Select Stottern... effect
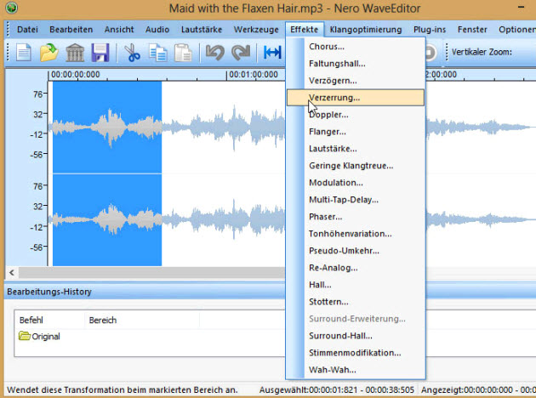 click(356, 302)
